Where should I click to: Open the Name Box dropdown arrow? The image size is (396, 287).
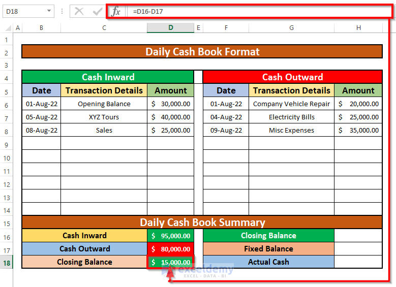pyautogui.click(x=49, y=11)
